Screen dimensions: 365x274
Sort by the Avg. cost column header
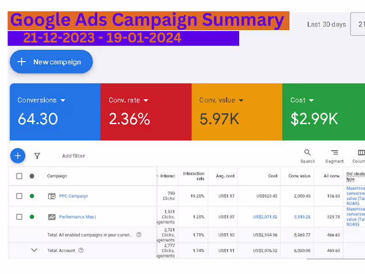[x=225, y=176]
